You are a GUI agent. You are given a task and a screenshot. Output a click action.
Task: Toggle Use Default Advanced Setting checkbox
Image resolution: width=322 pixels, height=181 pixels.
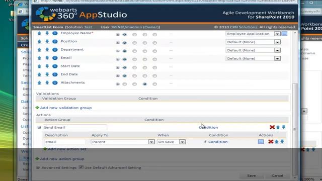click(81, 167)
